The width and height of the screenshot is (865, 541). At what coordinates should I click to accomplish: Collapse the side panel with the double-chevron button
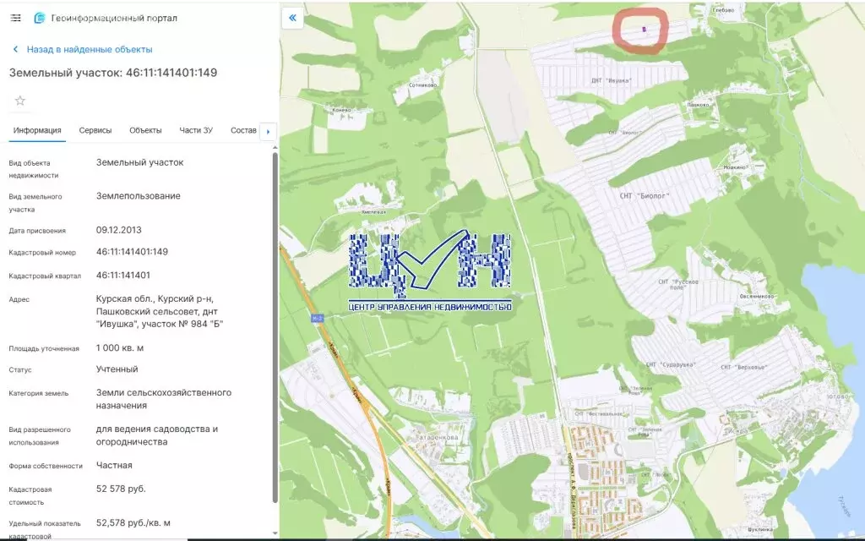tap(292, 18)
